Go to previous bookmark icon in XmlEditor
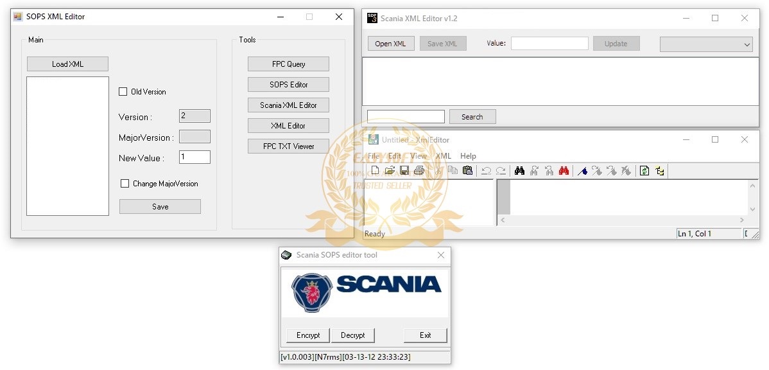Viewport: 769px width, 370px height. 612,171
